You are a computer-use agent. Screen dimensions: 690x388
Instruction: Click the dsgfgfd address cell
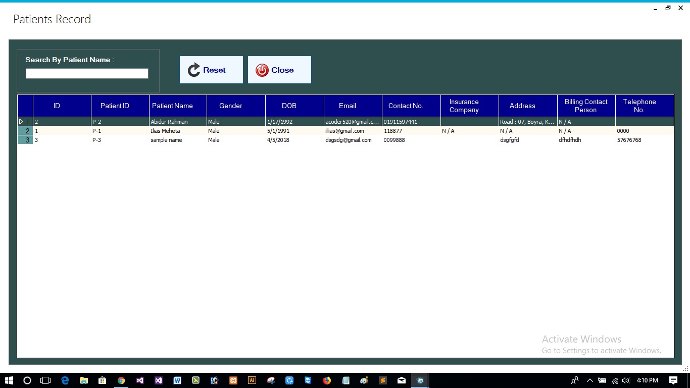pyautogui.click(x=528, y=140)
